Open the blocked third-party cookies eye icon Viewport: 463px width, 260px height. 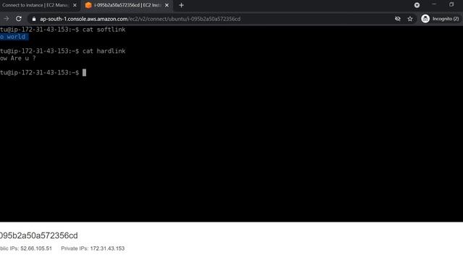[398, 19]
